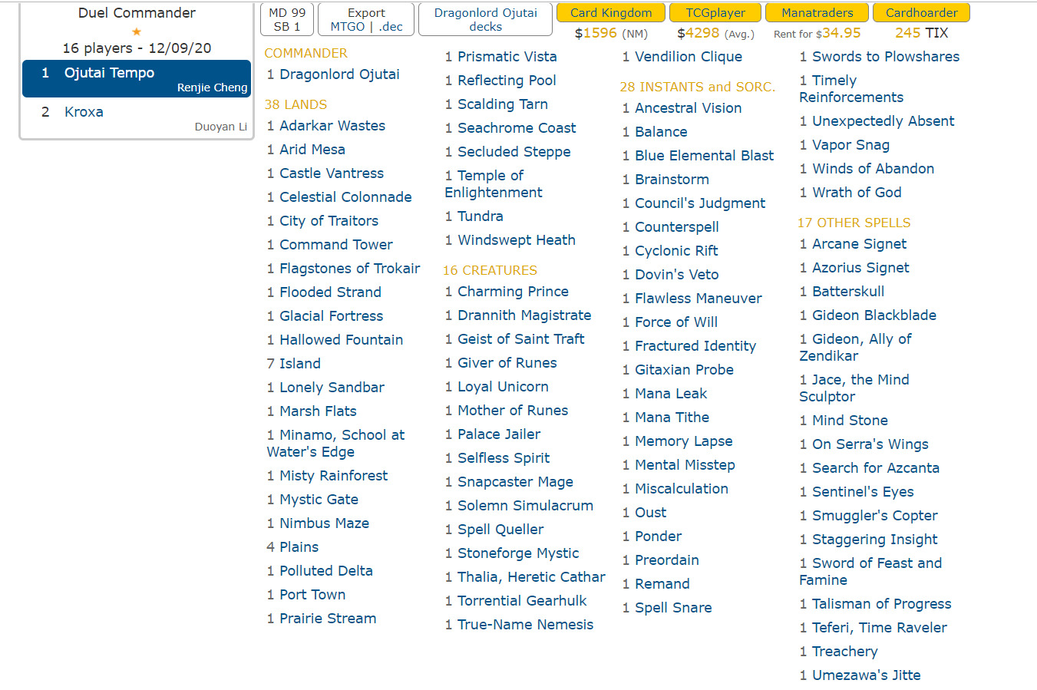
Task: Open True-Name Nemesis creature link
Action: pyautogui.click(x=525, y=625)
